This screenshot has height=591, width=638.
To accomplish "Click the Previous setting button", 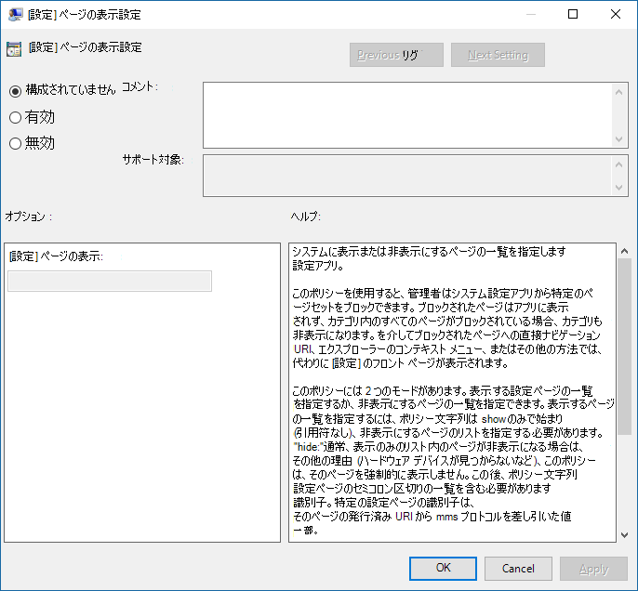I will pos(396,55).
